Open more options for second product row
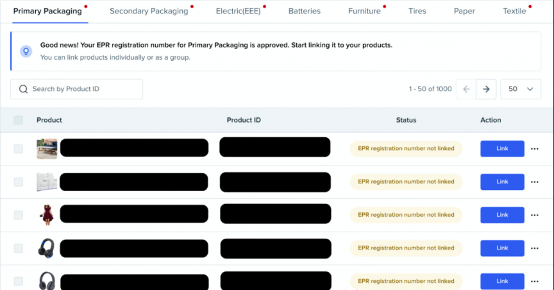 (535, 182)
